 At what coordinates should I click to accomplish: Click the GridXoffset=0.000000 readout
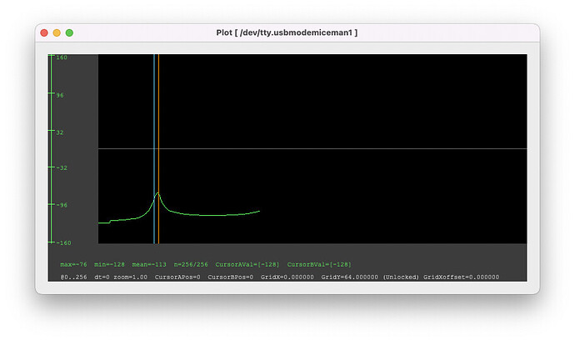pyautogui.click(x=462, y=277)
